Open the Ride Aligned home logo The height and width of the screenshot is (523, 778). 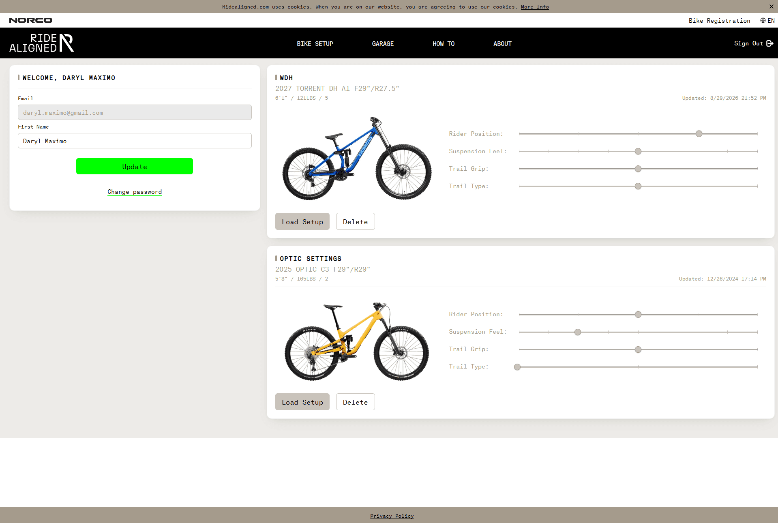pos(42,43)
